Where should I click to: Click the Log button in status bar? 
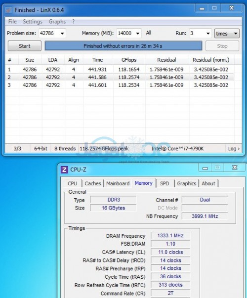coord(234,149)
